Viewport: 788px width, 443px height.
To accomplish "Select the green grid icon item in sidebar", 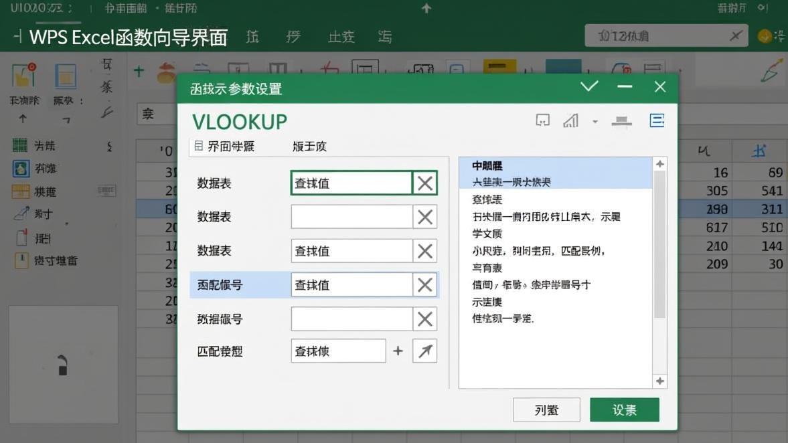I will [33, 146].
